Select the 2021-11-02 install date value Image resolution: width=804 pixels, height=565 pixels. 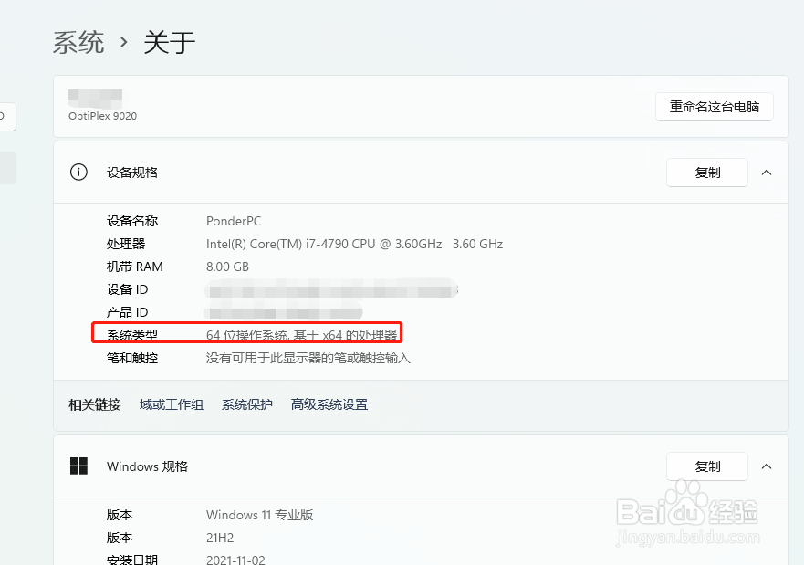click(x=235, y=560)
